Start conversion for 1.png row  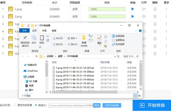(x=133, y=9)
